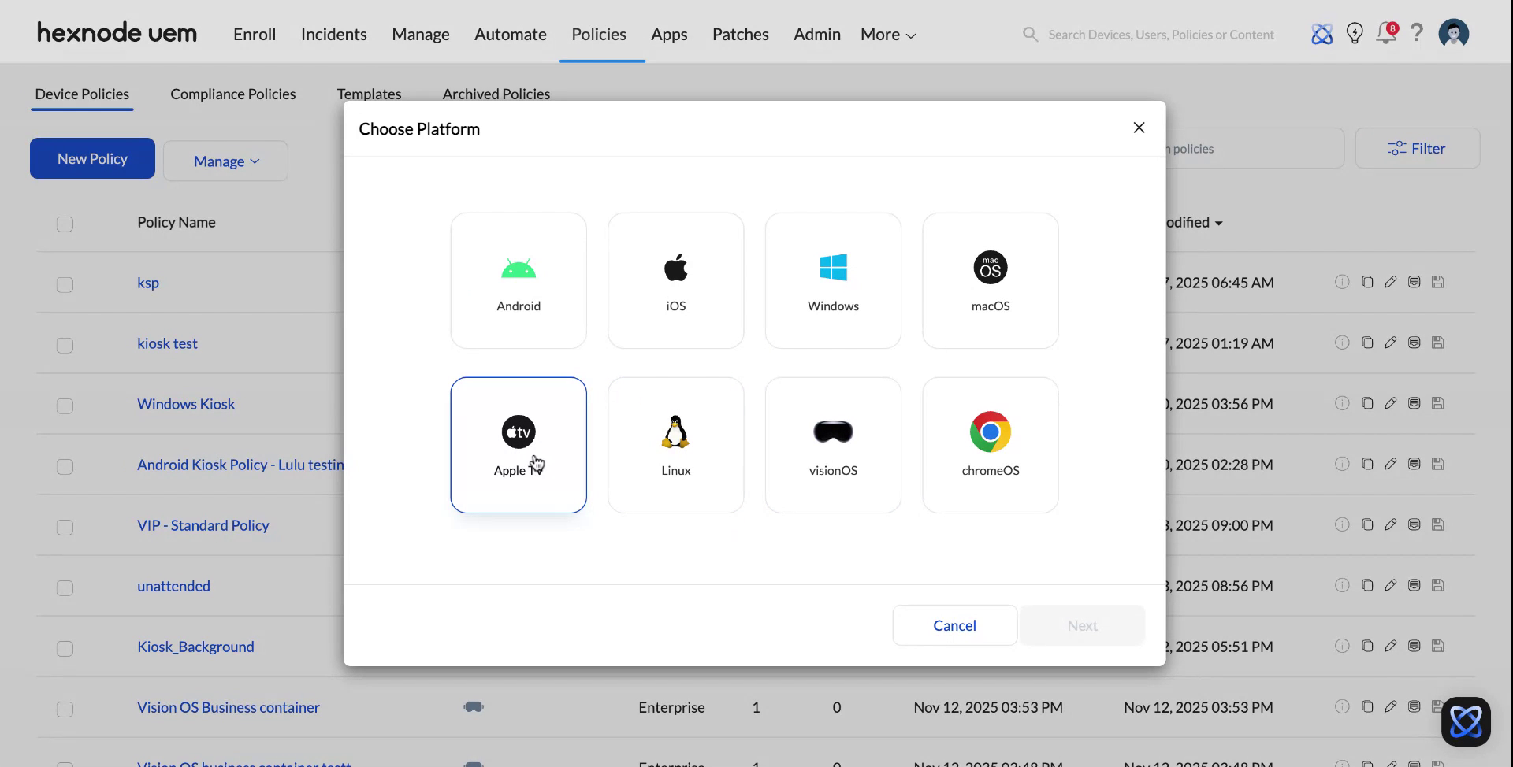The height and width of the screenshot is (767, 1513).
Task: Archive the Windows Kiosk policy
Action: [x=1414, y=403]
